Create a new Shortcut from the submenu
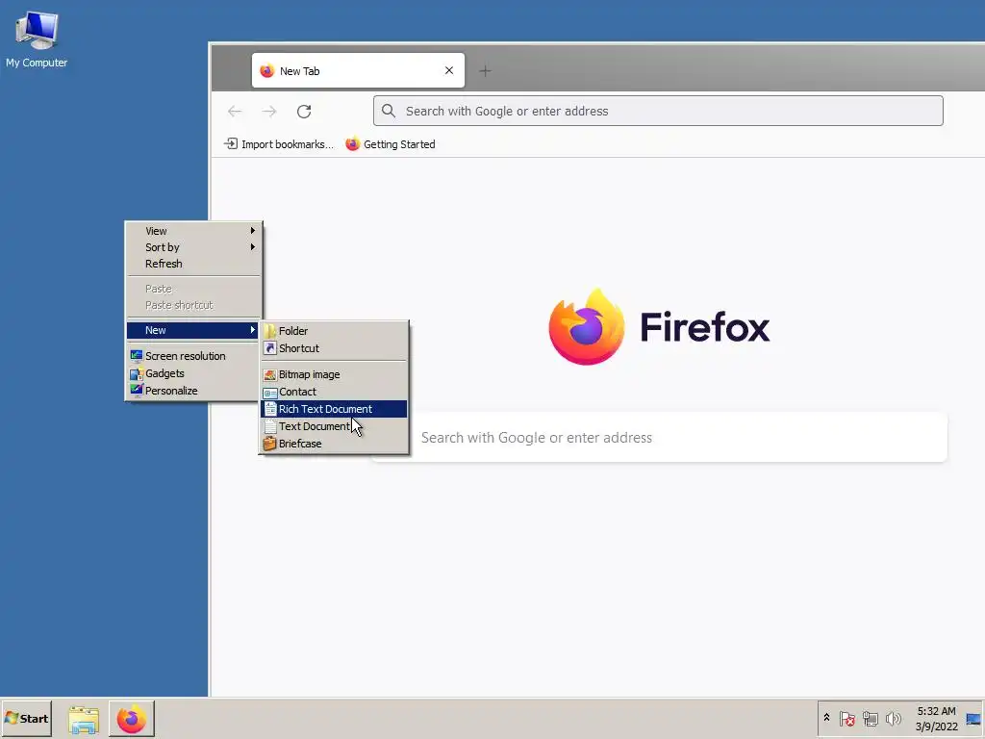 [x=334, y=348]
